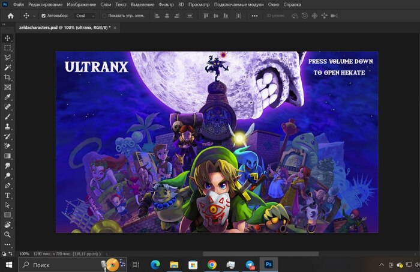The image size is (420, 272).
Task: Switch to the zeldacharacters.psd document tab
Action: [64, 28]
